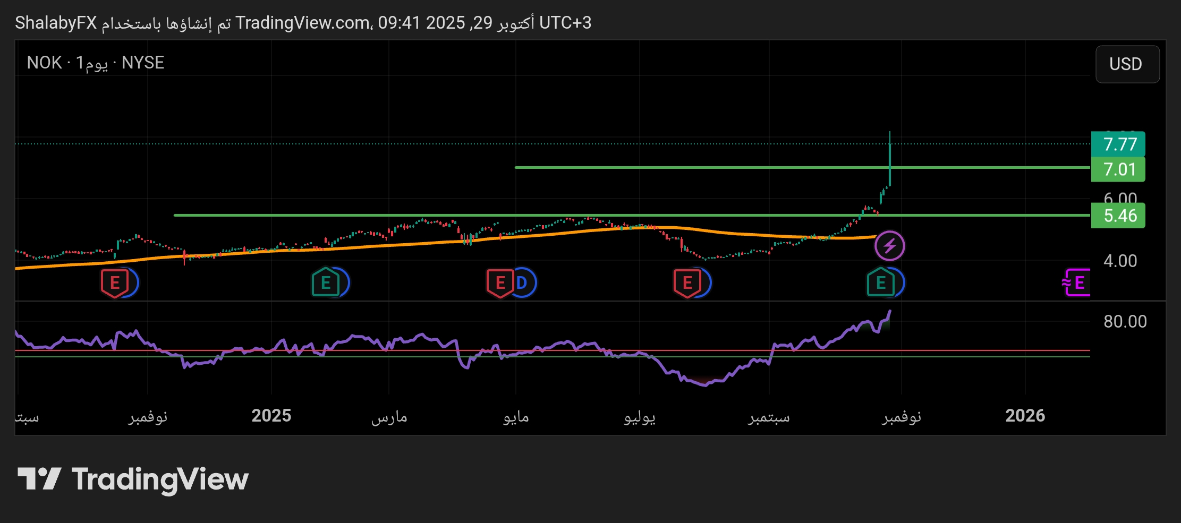Click the 2025 label on time axis

[271, 416]
